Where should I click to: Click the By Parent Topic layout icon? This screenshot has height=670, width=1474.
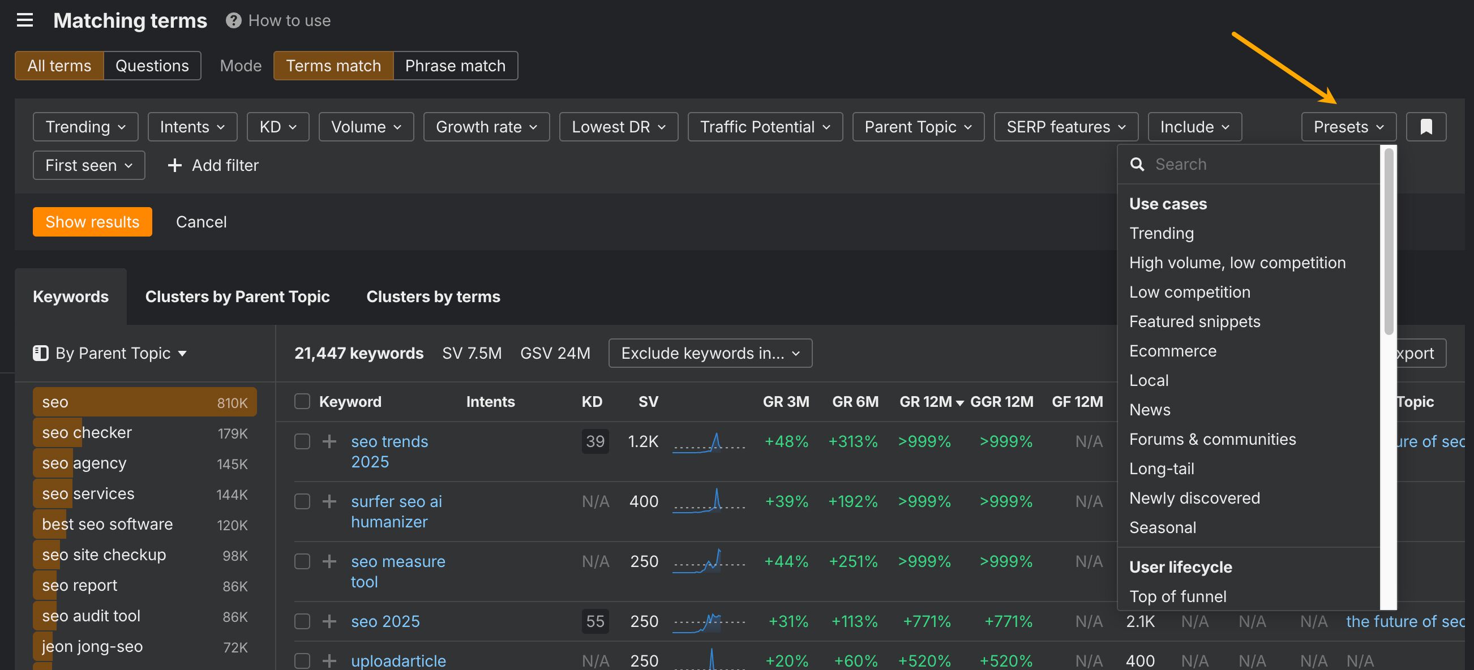(x=40, y=353)
